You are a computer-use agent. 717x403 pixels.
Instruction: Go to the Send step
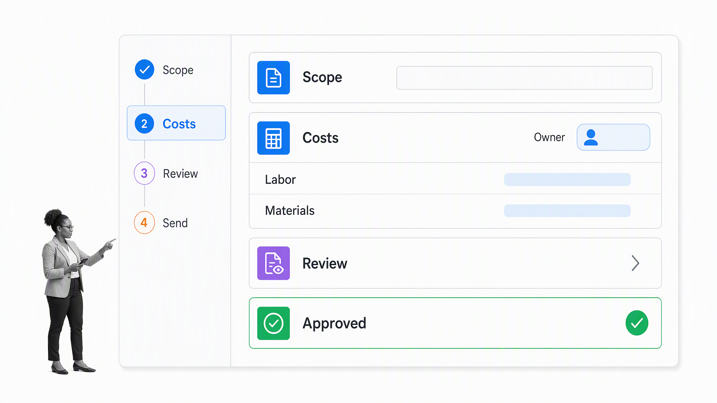pos(175,223)
